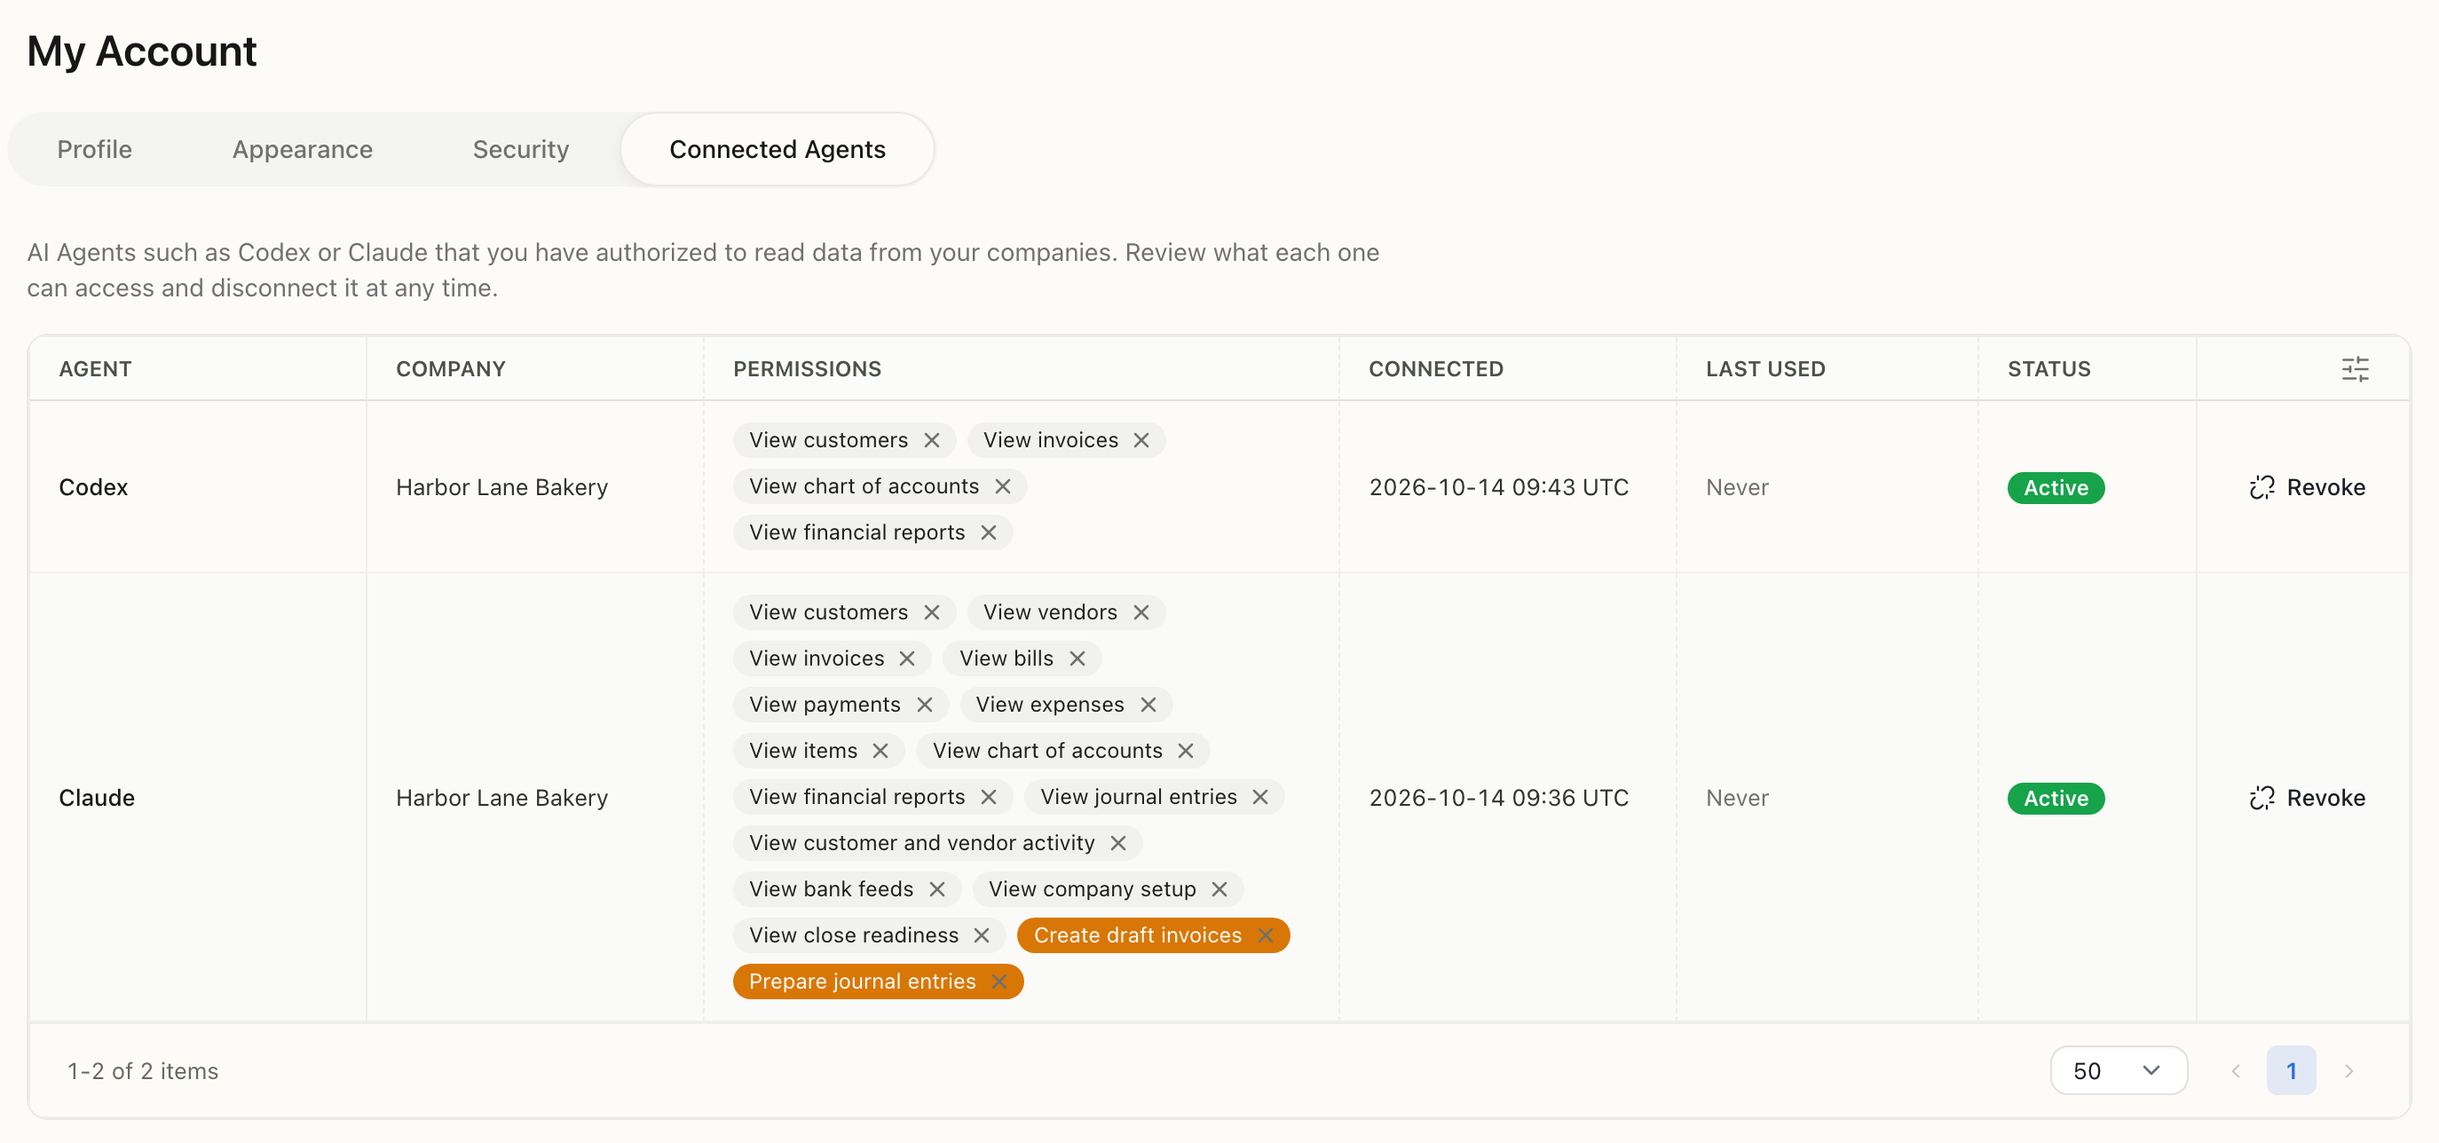Remove the Prepare journal entries permission
The width and height of the screenshot is (2439, 1143).
click(998, 982)
